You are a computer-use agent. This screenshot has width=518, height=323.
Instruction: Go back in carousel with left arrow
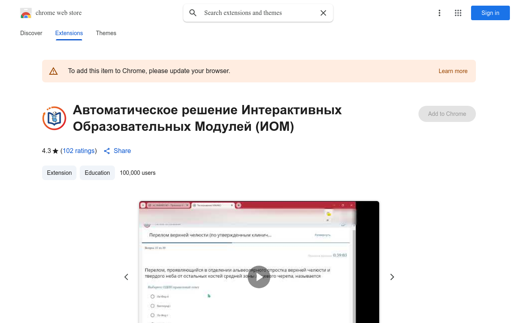[x=126, y=277]
